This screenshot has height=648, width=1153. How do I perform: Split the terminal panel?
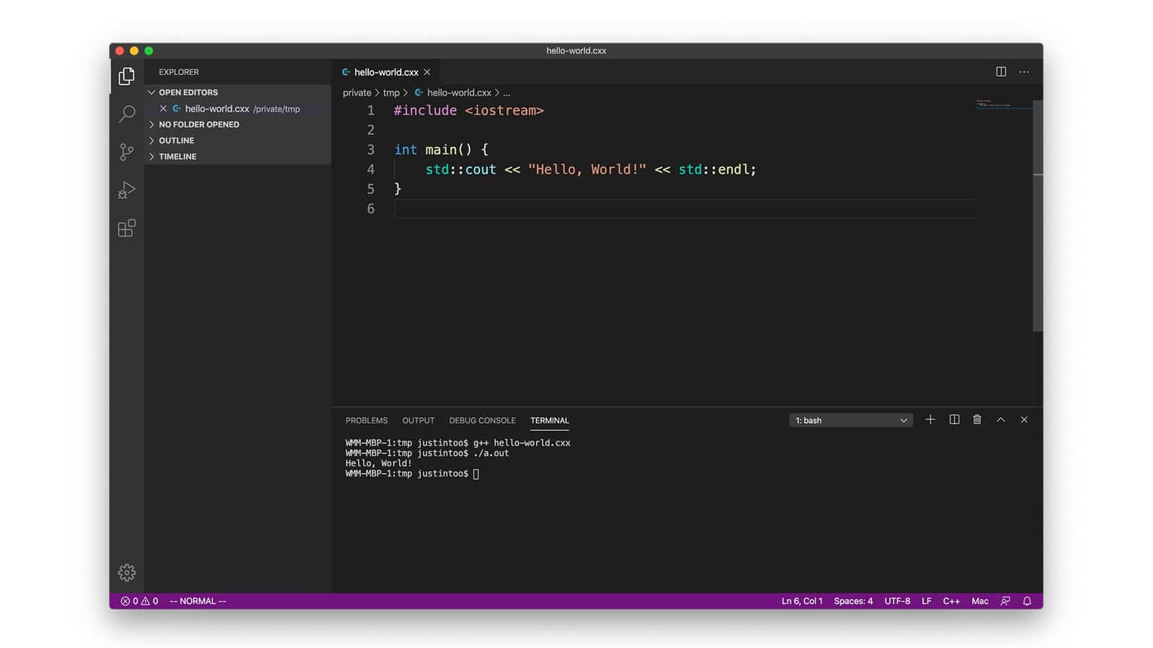point(954,420)
